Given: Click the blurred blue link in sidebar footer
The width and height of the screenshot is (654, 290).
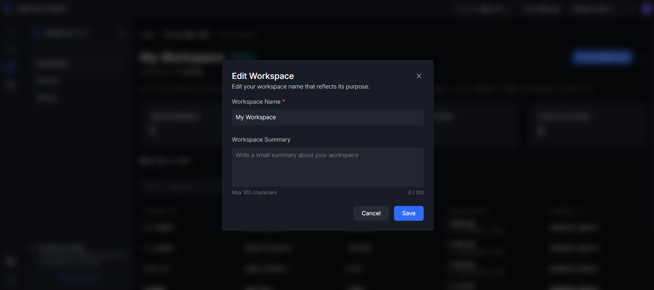Looking at the screenshot, I should pos(78,278).
